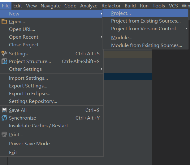Choose Open... menu entry
Screen dimensions: 190x165
(52, 22)
